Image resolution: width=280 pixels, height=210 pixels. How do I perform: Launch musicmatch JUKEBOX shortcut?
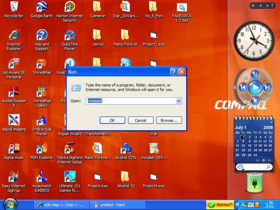(x=42, y=182)
